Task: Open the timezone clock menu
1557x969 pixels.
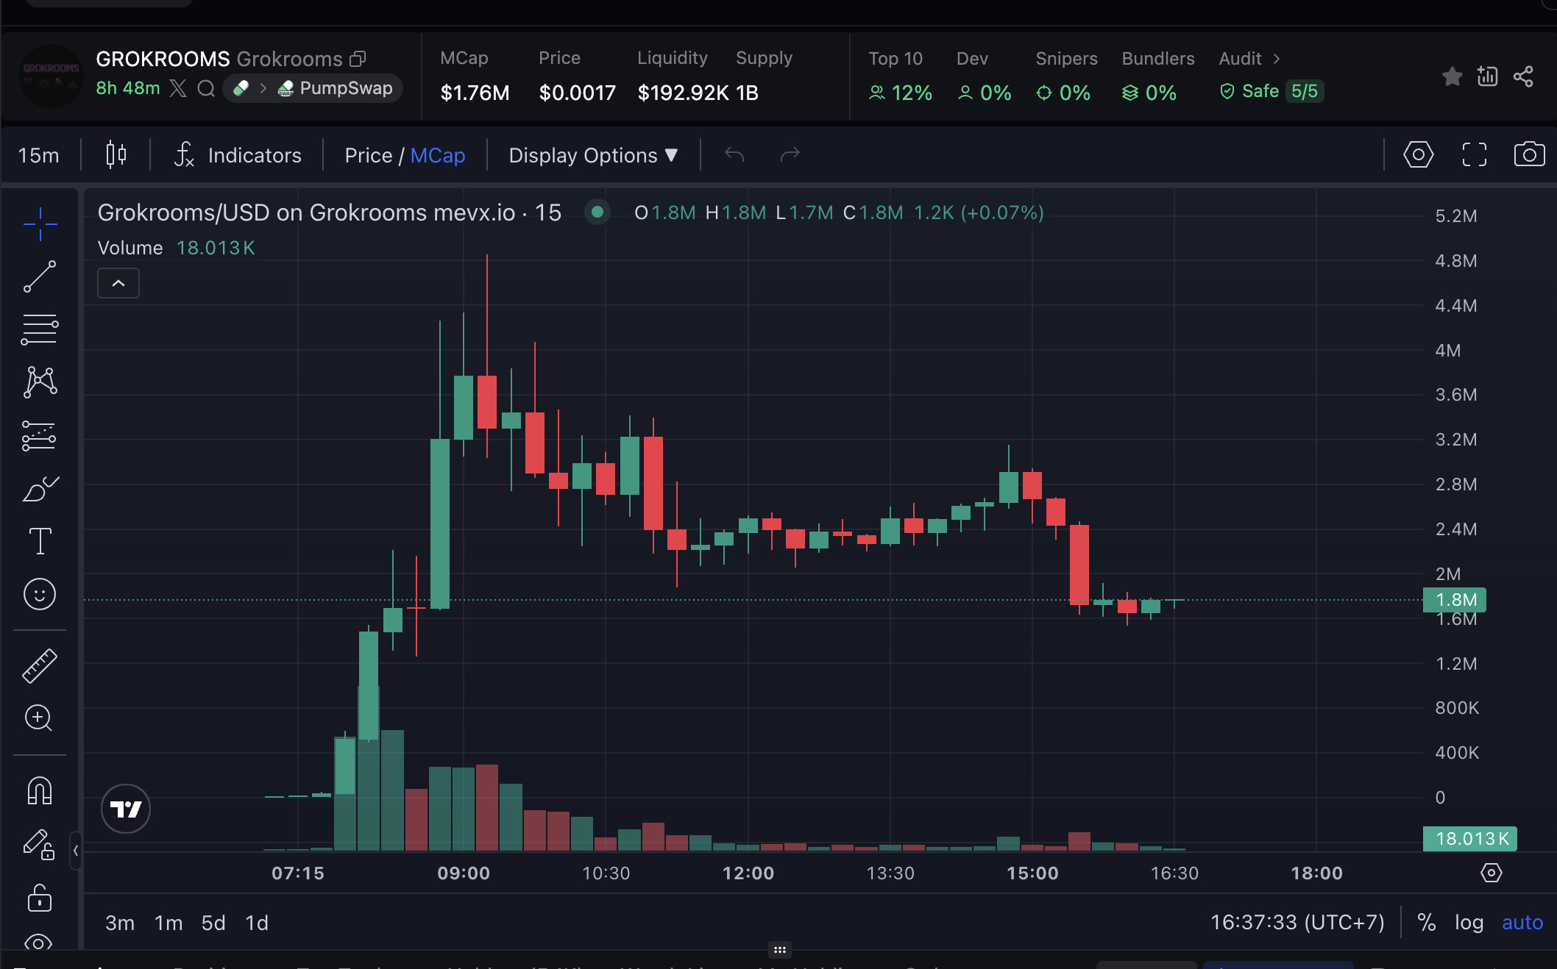Action: [x=1297, y=923]
